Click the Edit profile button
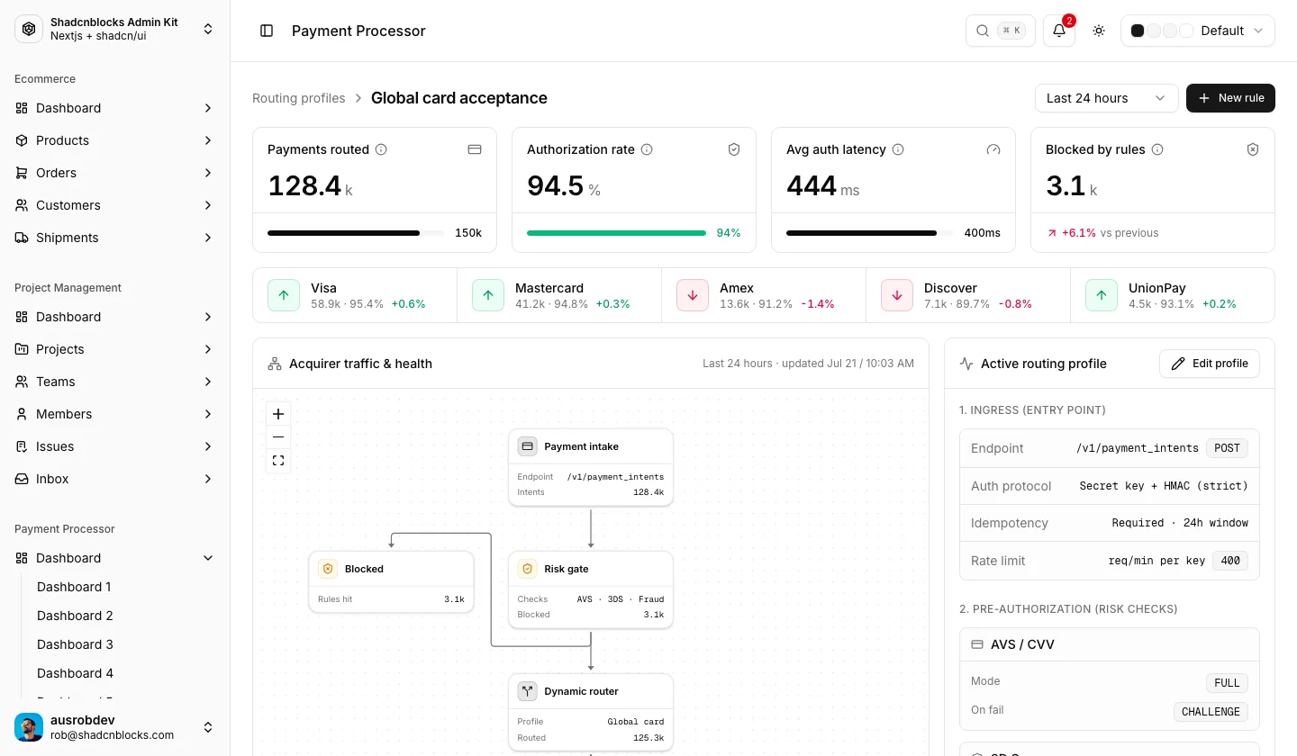The height and width of the screenshot is (756, 1297). point(1210,364)
